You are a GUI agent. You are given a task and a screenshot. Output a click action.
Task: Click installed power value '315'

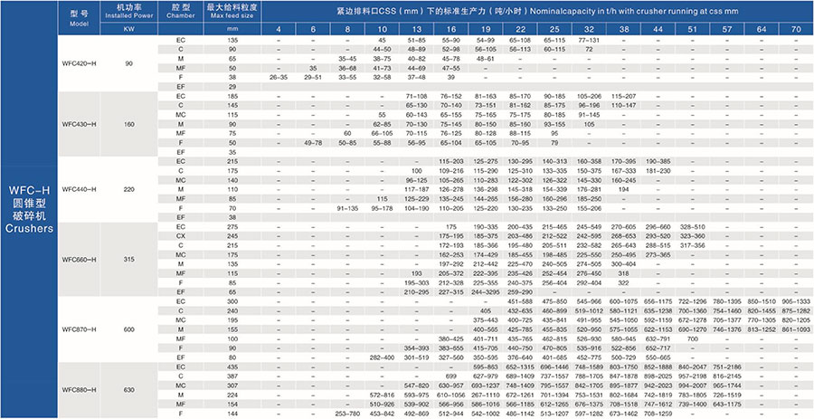coord(128,259)
